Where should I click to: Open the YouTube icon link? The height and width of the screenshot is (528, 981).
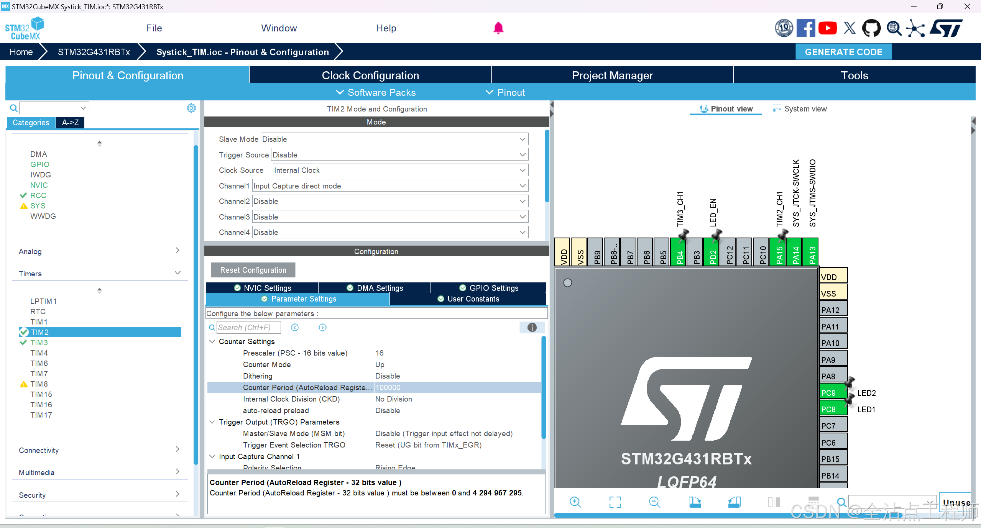[828, 28]
